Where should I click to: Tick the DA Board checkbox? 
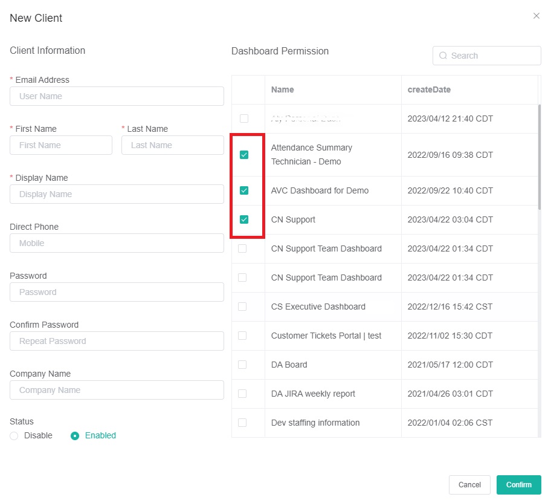pyautogui.click(x=242, y=365)
